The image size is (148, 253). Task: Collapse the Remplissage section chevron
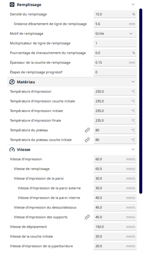click(133, 4)
